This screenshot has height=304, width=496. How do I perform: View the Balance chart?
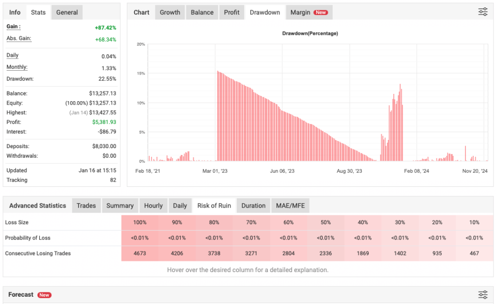pos(201,12)
